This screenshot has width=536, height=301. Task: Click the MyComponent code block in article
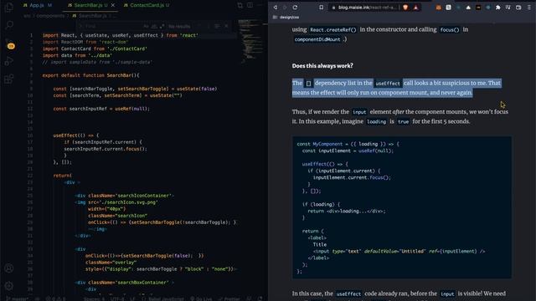point(402,207)
